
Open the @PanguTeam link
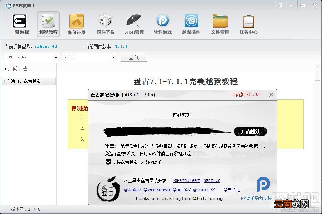coord(187,180)
